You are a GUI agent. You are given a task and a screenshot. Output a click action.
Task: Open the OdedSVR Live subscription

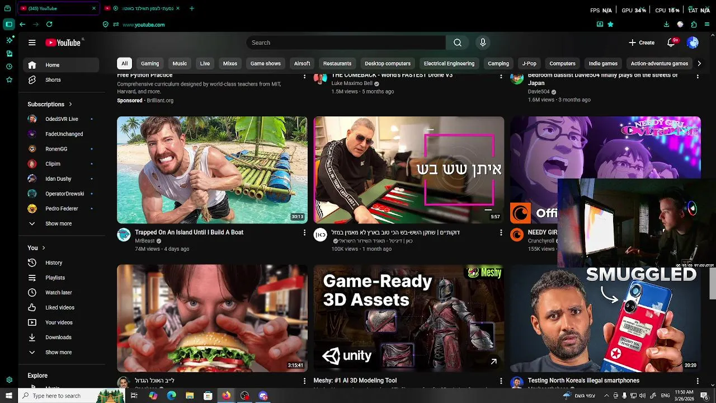coord(61,119)
